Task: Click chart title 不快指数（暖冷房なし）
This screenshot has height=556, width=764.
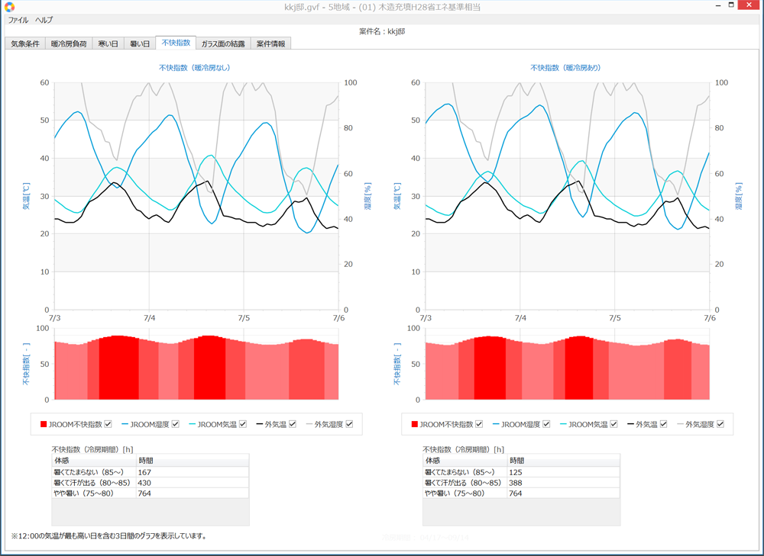Action: pos(194,68)
